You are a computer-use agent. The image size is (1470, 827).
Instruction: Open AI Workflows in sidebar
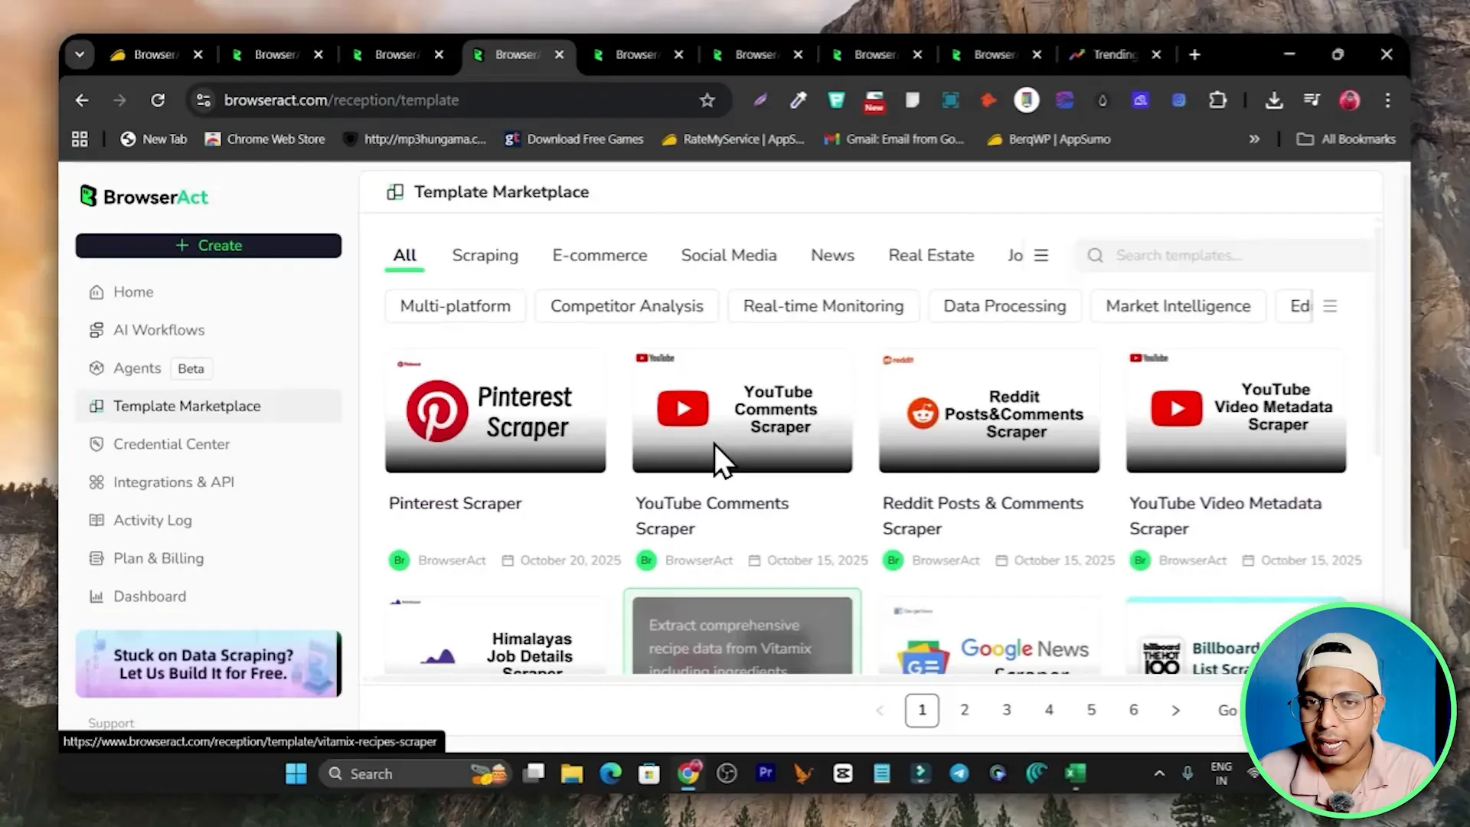[158, 330]
